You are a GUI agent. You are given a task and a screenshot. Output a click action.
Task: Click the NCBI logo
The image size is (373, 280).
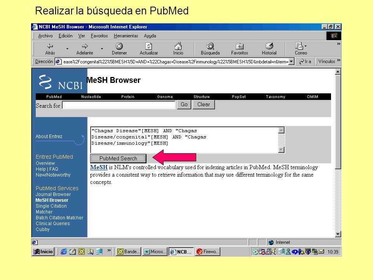(x=61, y=82)
